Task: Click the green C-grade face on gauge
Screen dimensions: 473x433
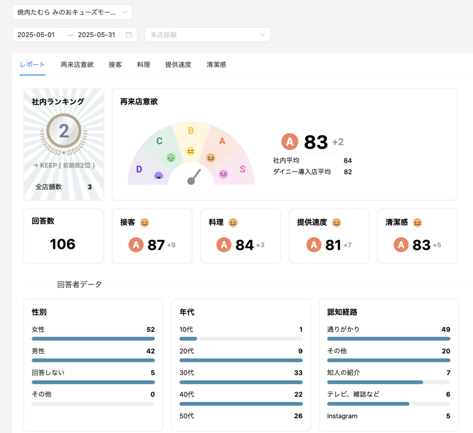Action: [x=171, y=158]
